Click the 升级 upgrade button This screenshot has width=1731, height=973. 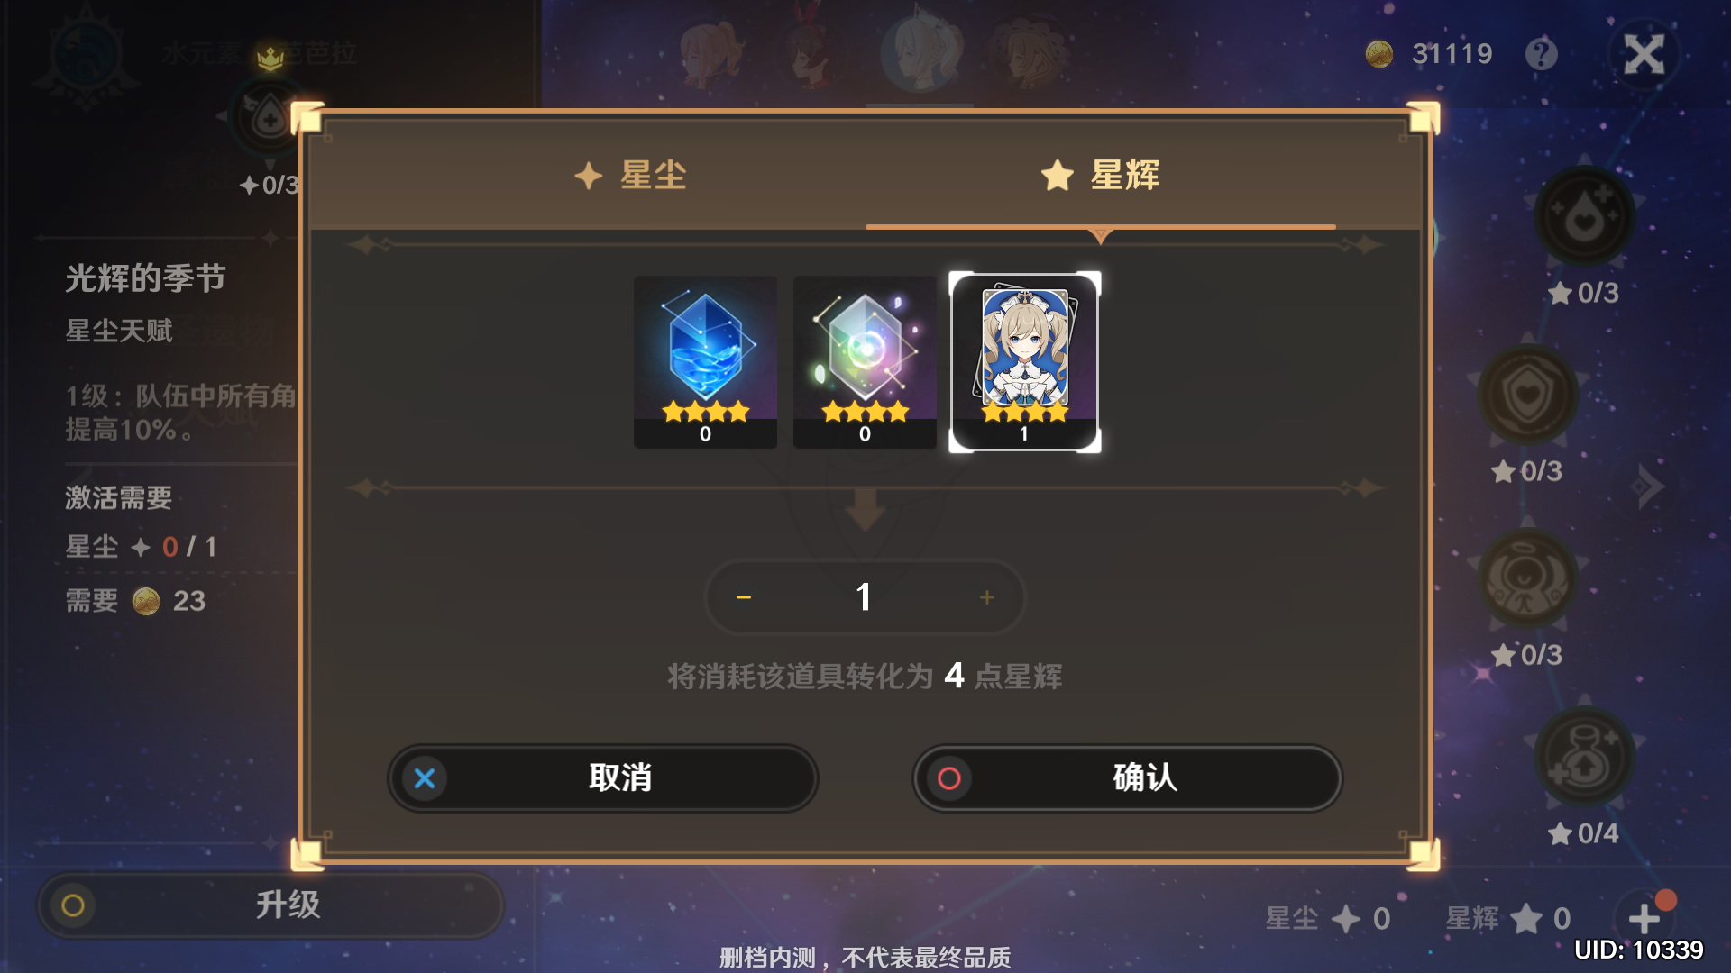(x=270, y=905)
